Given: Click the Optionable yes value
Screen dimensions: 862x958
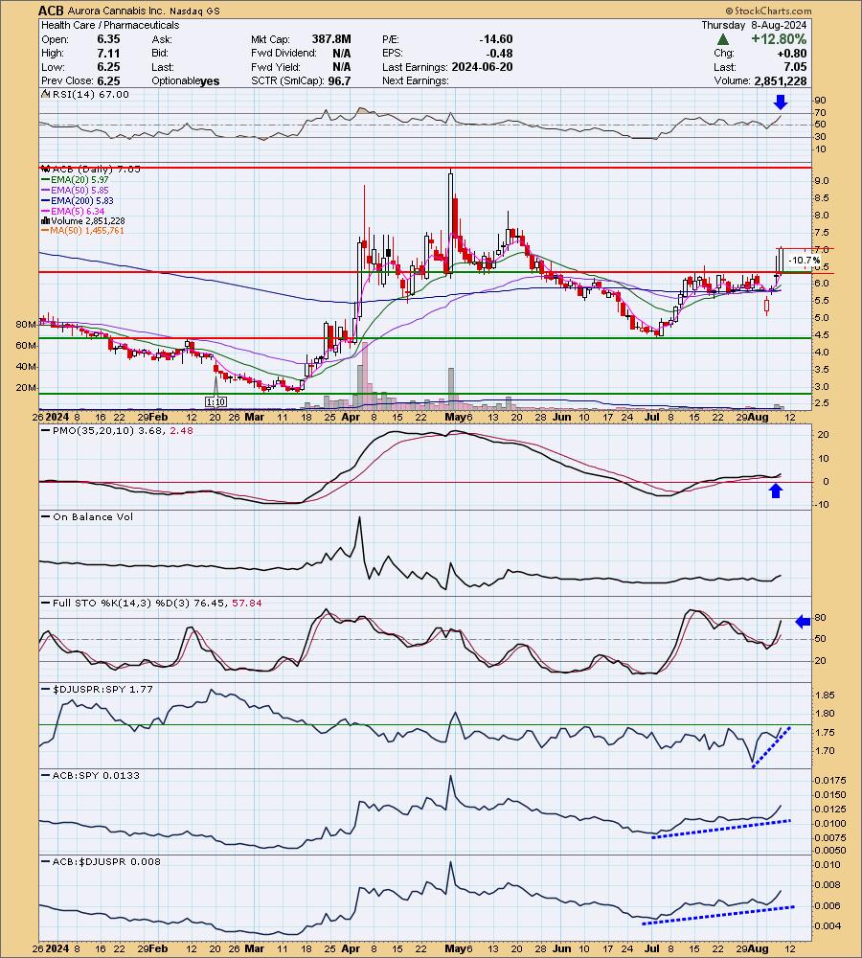Looking at the screenshot, I should tap(209, 81).
